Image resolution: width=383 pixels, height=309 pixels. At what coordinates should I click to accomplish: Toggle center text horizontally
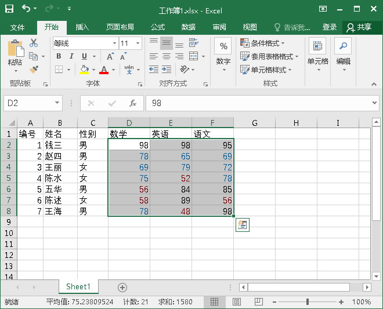(167, 56)
